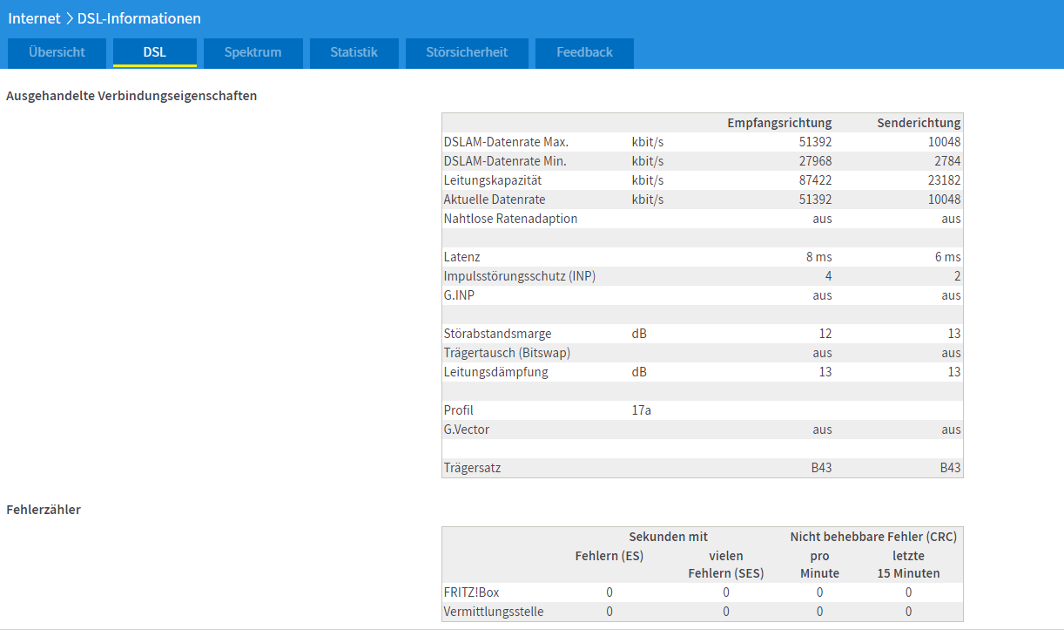Click the Internet breadcrumb link
Viewport: 1064px width, 643px height.
[34, 17]
